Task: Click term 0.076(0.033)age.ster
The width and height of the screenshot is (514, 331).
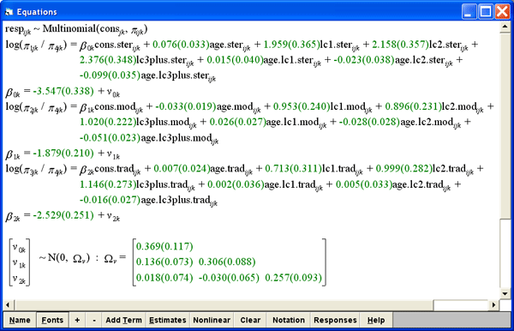Action: point(201,45)
